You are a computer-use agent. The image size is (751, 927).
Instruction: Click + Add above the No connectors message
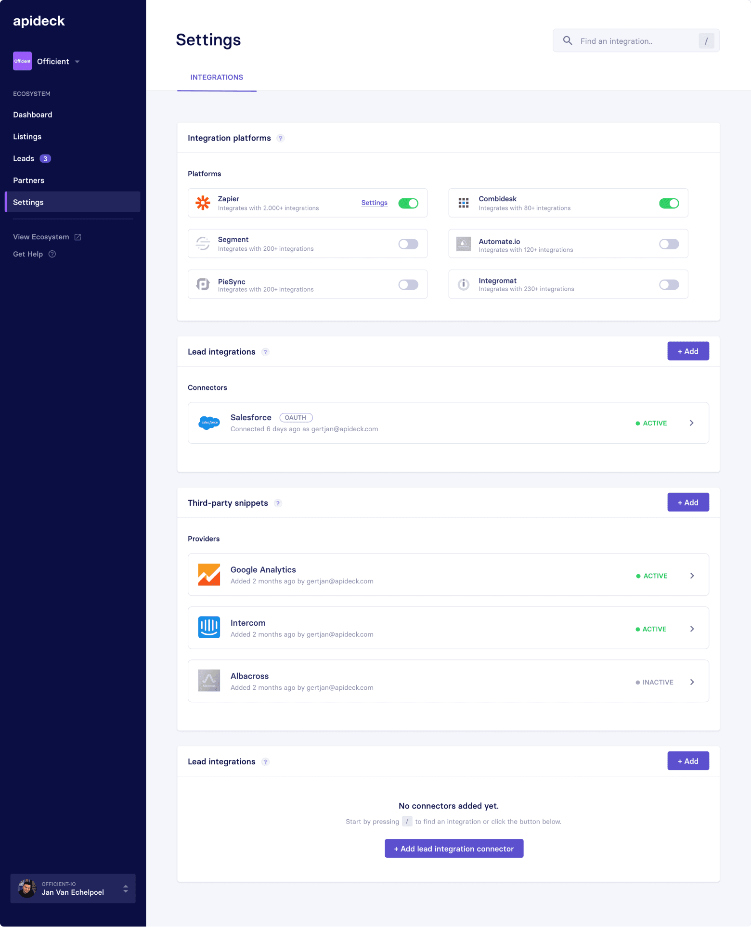click(688, 761)
